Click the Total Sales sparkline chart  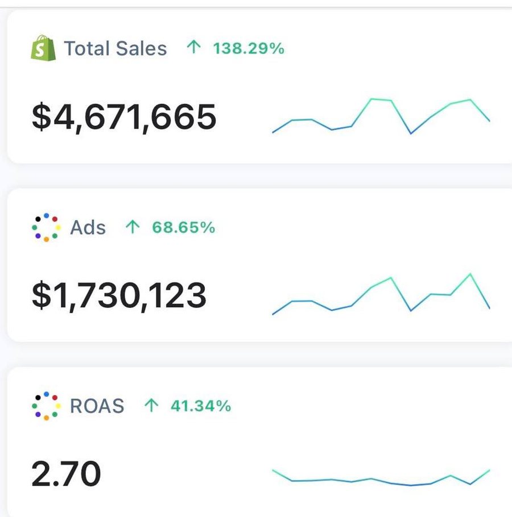381,116
